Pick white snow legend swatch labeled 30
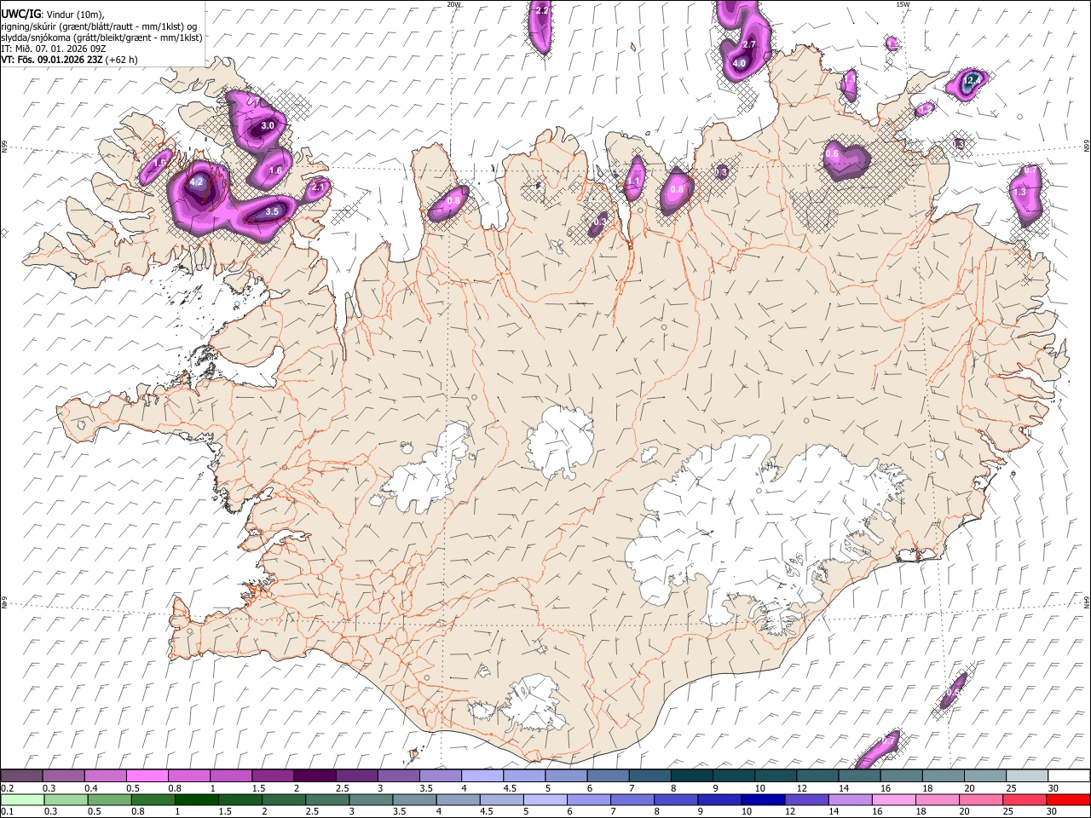The image size is (1091, 818). point(1070,776)
